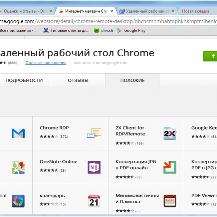Click the Chrome RDP star rating (372)
217x217 pixels.
(x=54, y=137)
